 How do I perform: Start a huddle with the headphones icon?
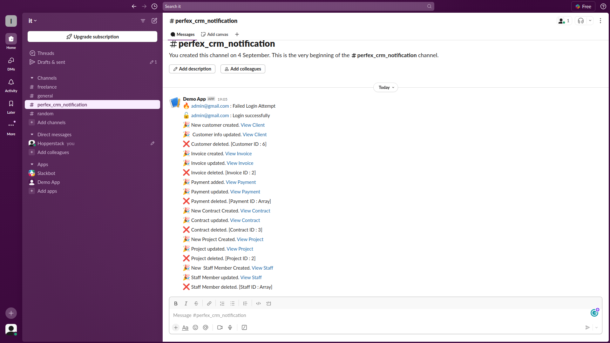(581, 21)
